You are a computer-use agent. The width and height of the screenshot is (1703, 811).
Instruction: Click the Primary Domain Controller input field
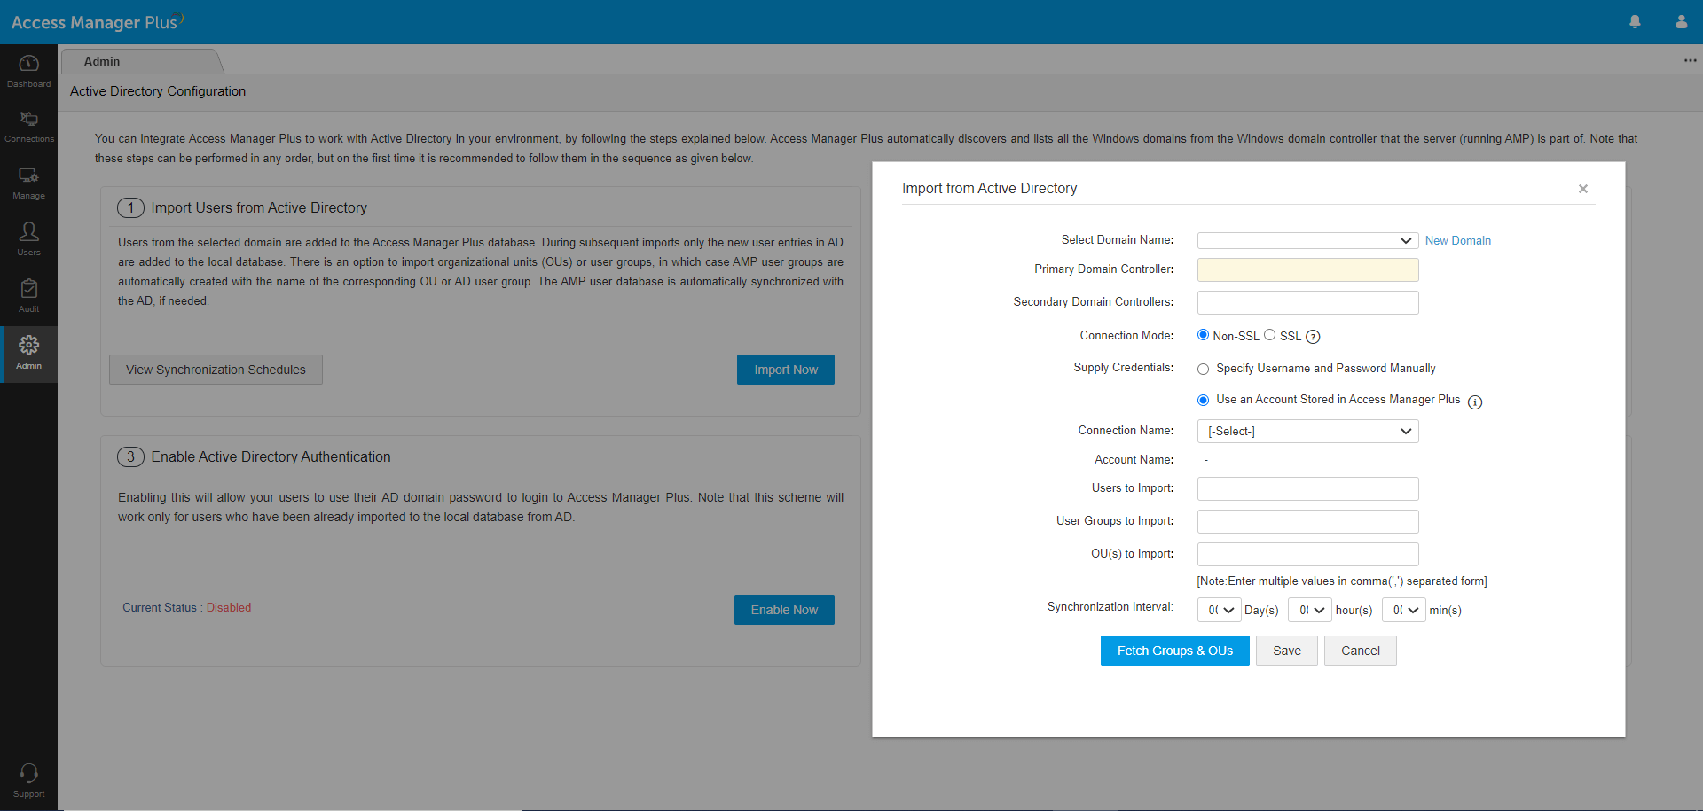pos(1307,269)
